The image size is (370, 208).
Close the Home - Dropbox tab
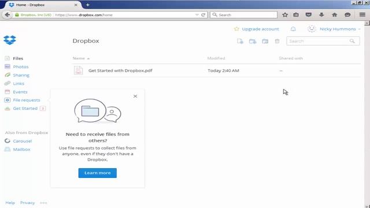[76, 5]
